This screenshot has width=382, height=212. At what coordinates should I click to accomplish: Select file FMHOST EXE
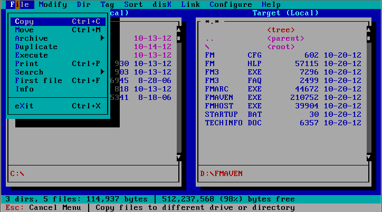(283, 106)
